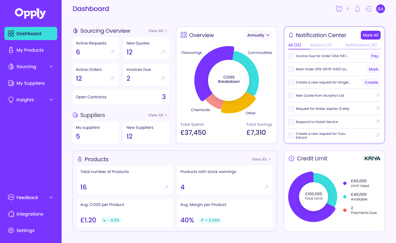Image resolution: width=396 pixels, height=243 pixels.
Task: Open the BA user avatar
Action: (380, 9)
